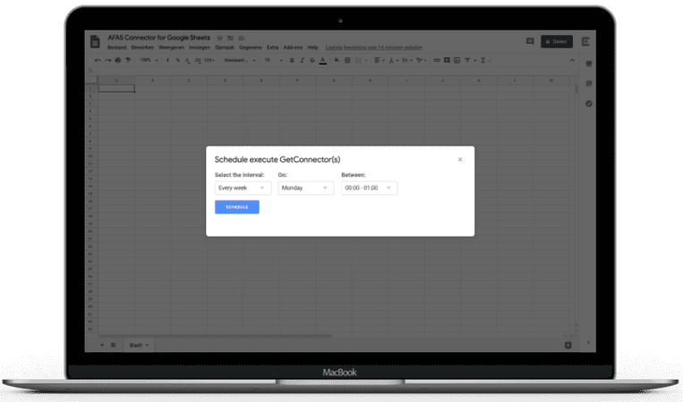Click the move-to-folder icon beside title

tap(230, 38)
